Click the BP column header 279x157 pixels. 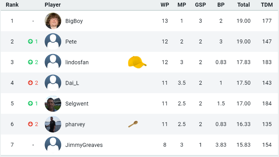(221, 5)
